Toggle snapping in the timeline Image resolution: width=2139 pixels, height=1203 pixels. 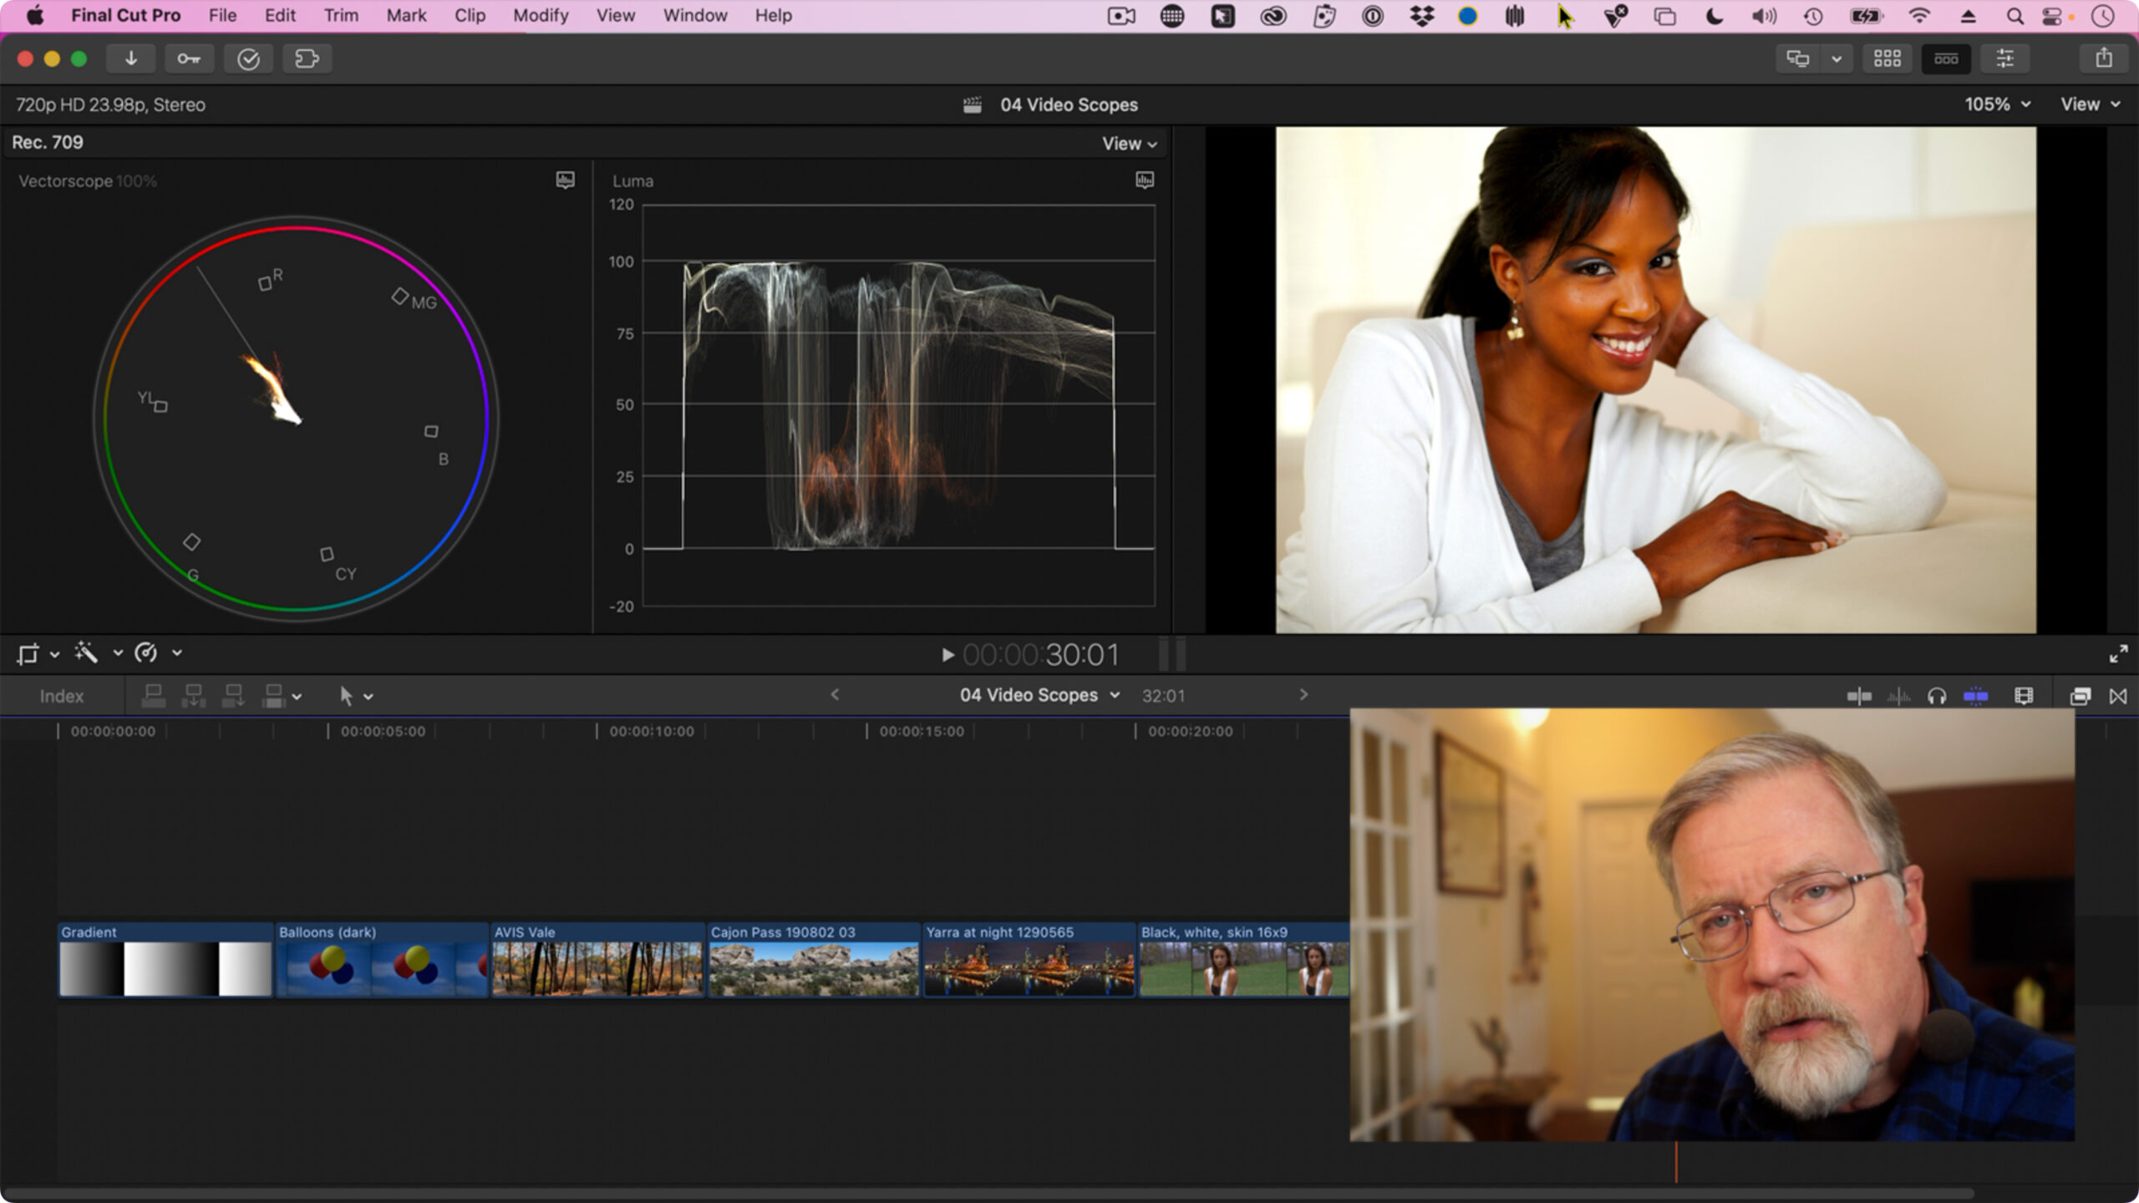click(1976, 696)
